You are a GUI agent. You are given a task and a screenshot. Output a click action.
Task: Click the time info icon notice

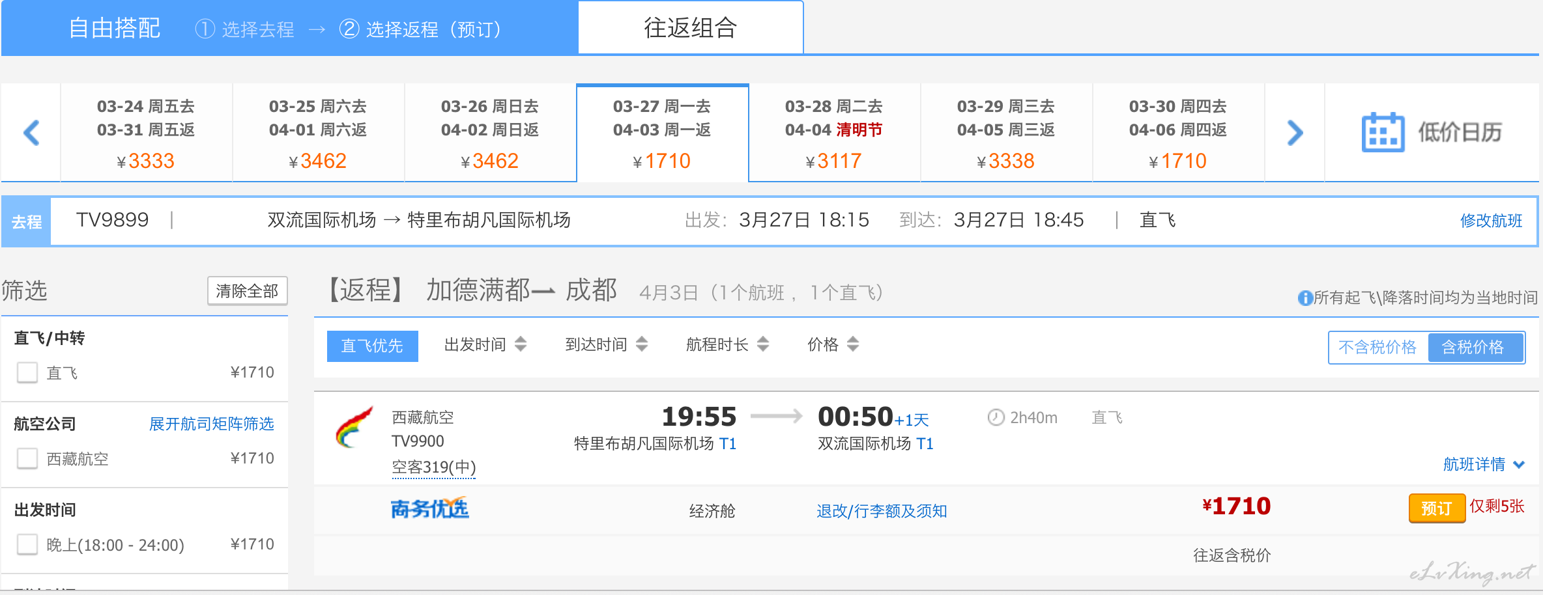[x=1305, y=298]
